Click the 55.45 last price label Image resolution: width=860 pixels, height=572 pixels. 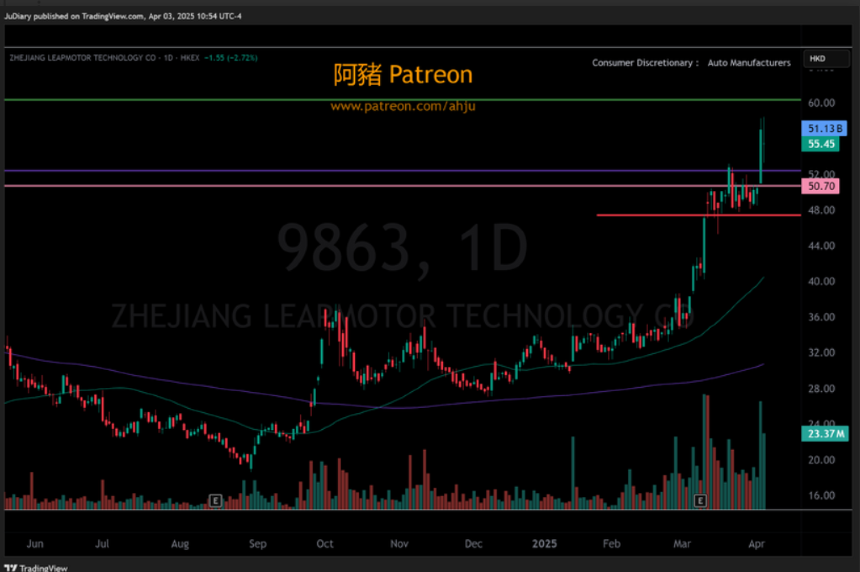(x=820, y=144)
